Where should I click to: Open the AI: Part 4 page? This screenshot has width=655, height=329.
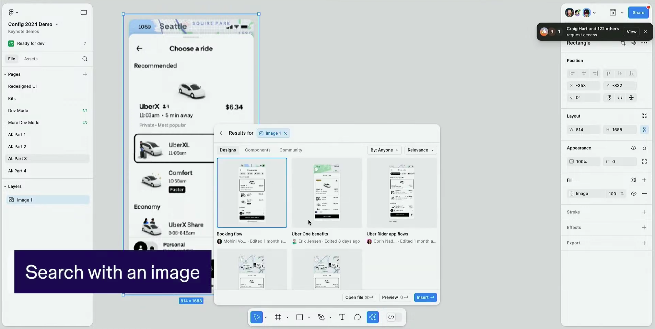(x=17, y=171)
